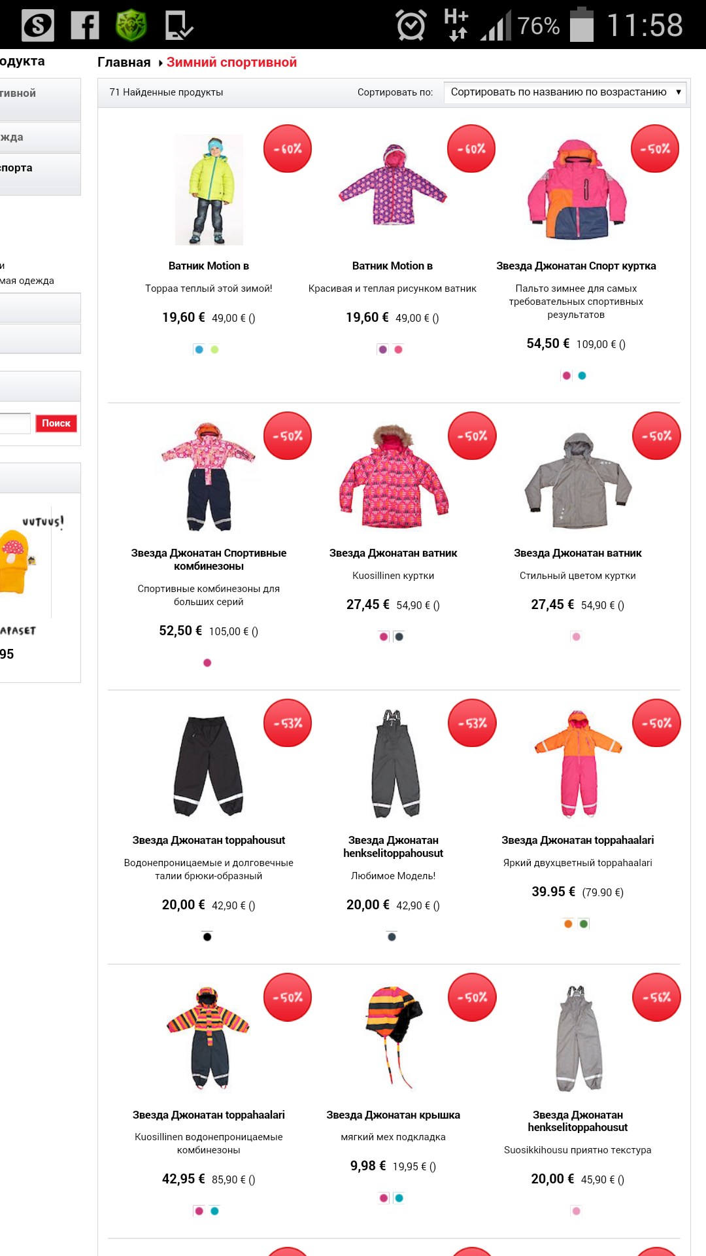Tap the breadcrumb arrow after Главная
This screenshot has width=706, height=1256.
coord(160,63)
